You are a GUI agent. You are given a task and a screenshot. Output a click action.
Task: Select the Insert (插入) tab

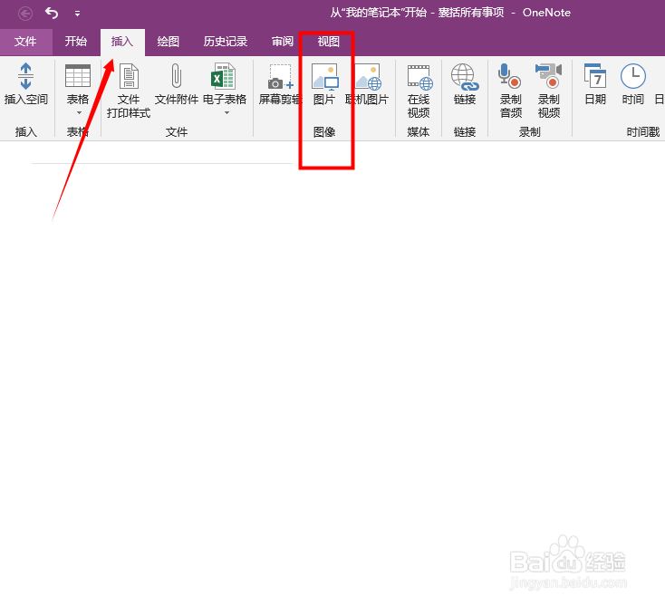click(122, 42)
